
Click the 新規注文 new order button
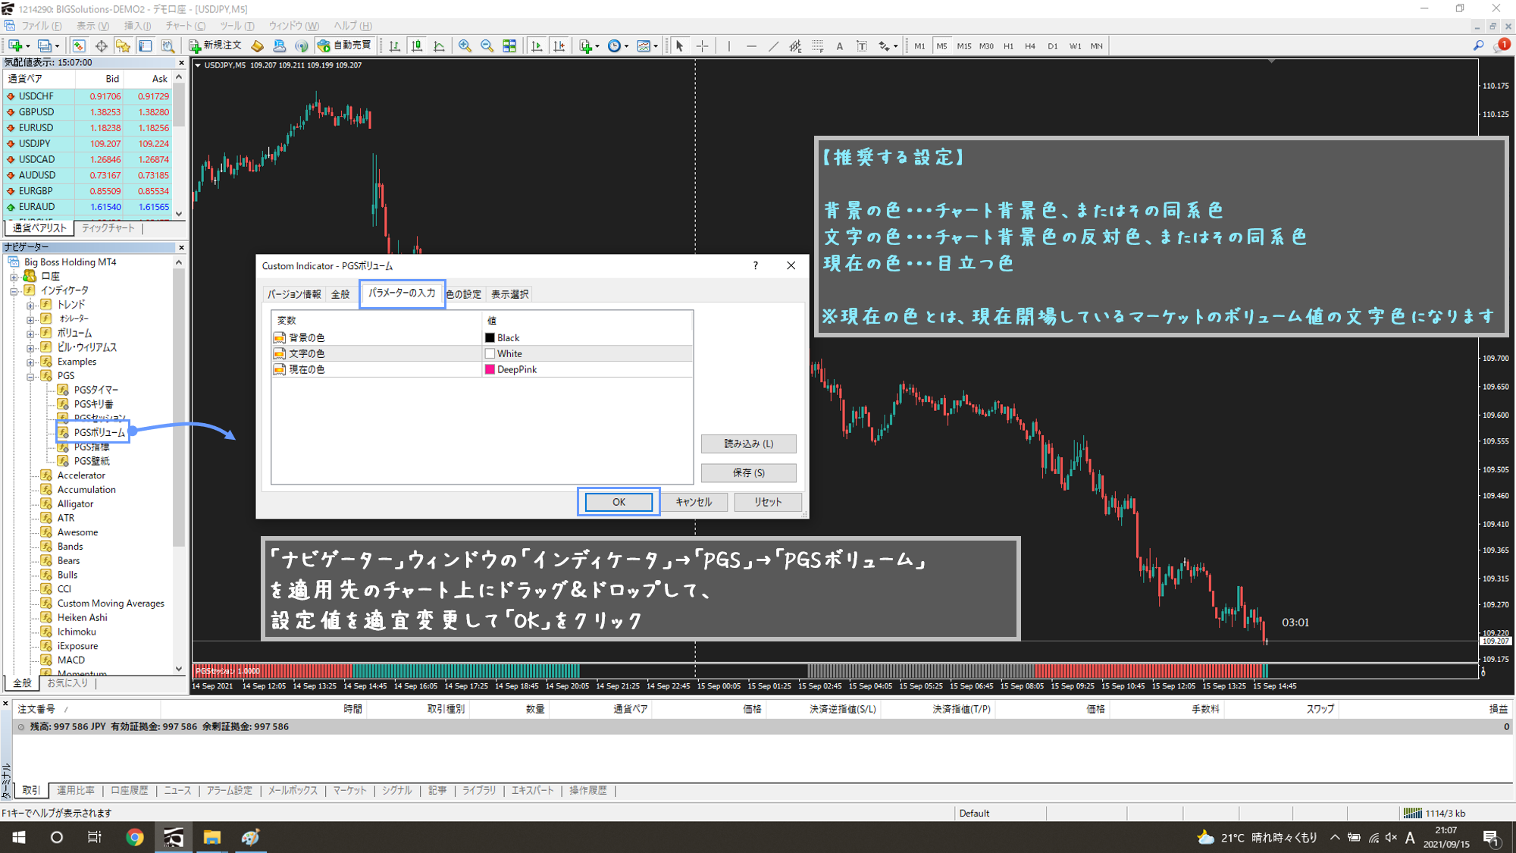click(215, 46)
